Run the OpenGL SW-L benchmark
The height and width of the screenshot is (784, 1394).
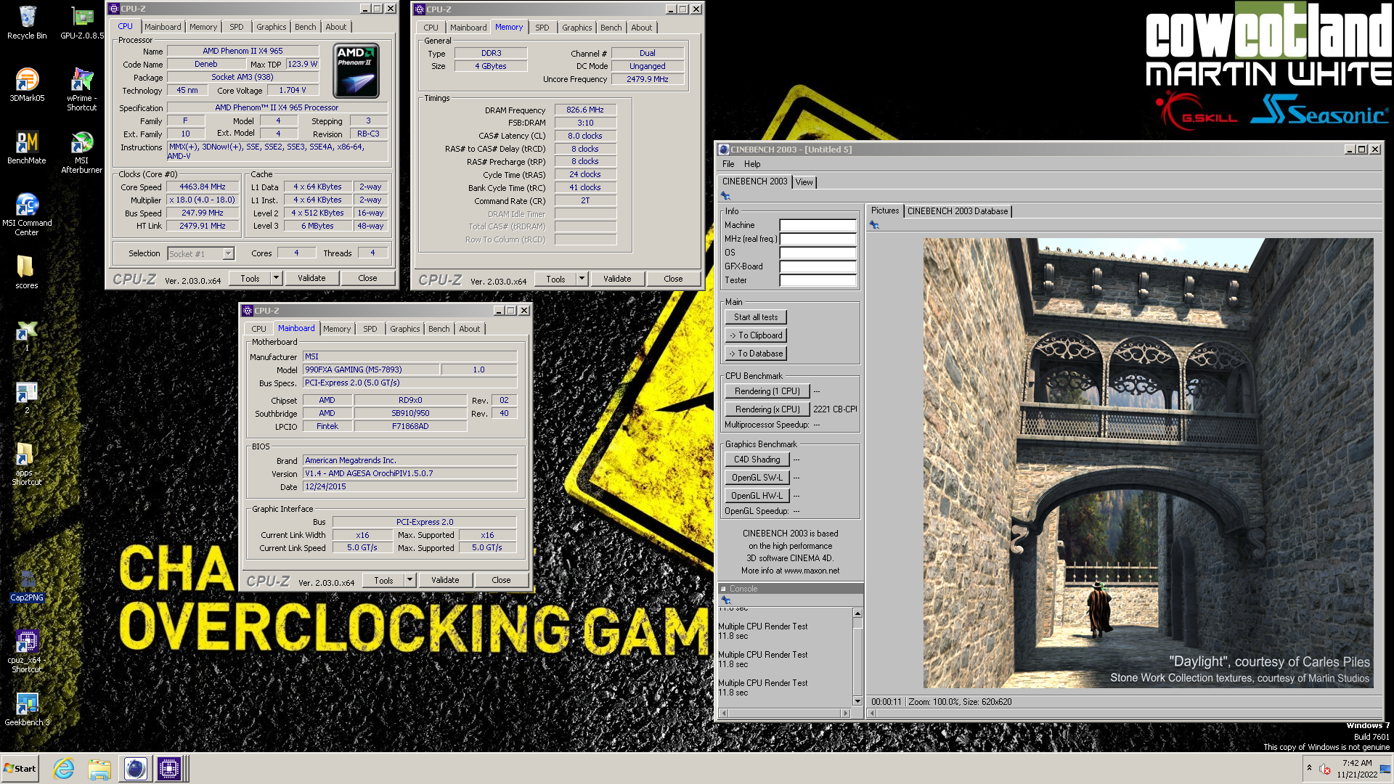tap(757, 478)
